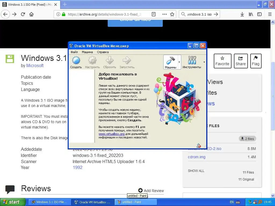Screen dimensions: 275x206
Task: Click the 11 Original files text
Action: 246,179
